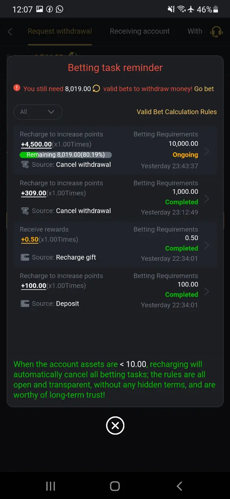The height and width of the screenshot is (499, 230).
Task: Open customer support headset icon
Action: coord(216,32)
